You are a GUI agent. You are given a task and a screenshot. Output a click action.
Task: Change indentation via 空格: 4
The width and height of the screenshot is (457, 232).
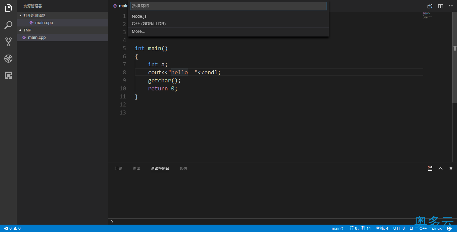click(382, 228)
